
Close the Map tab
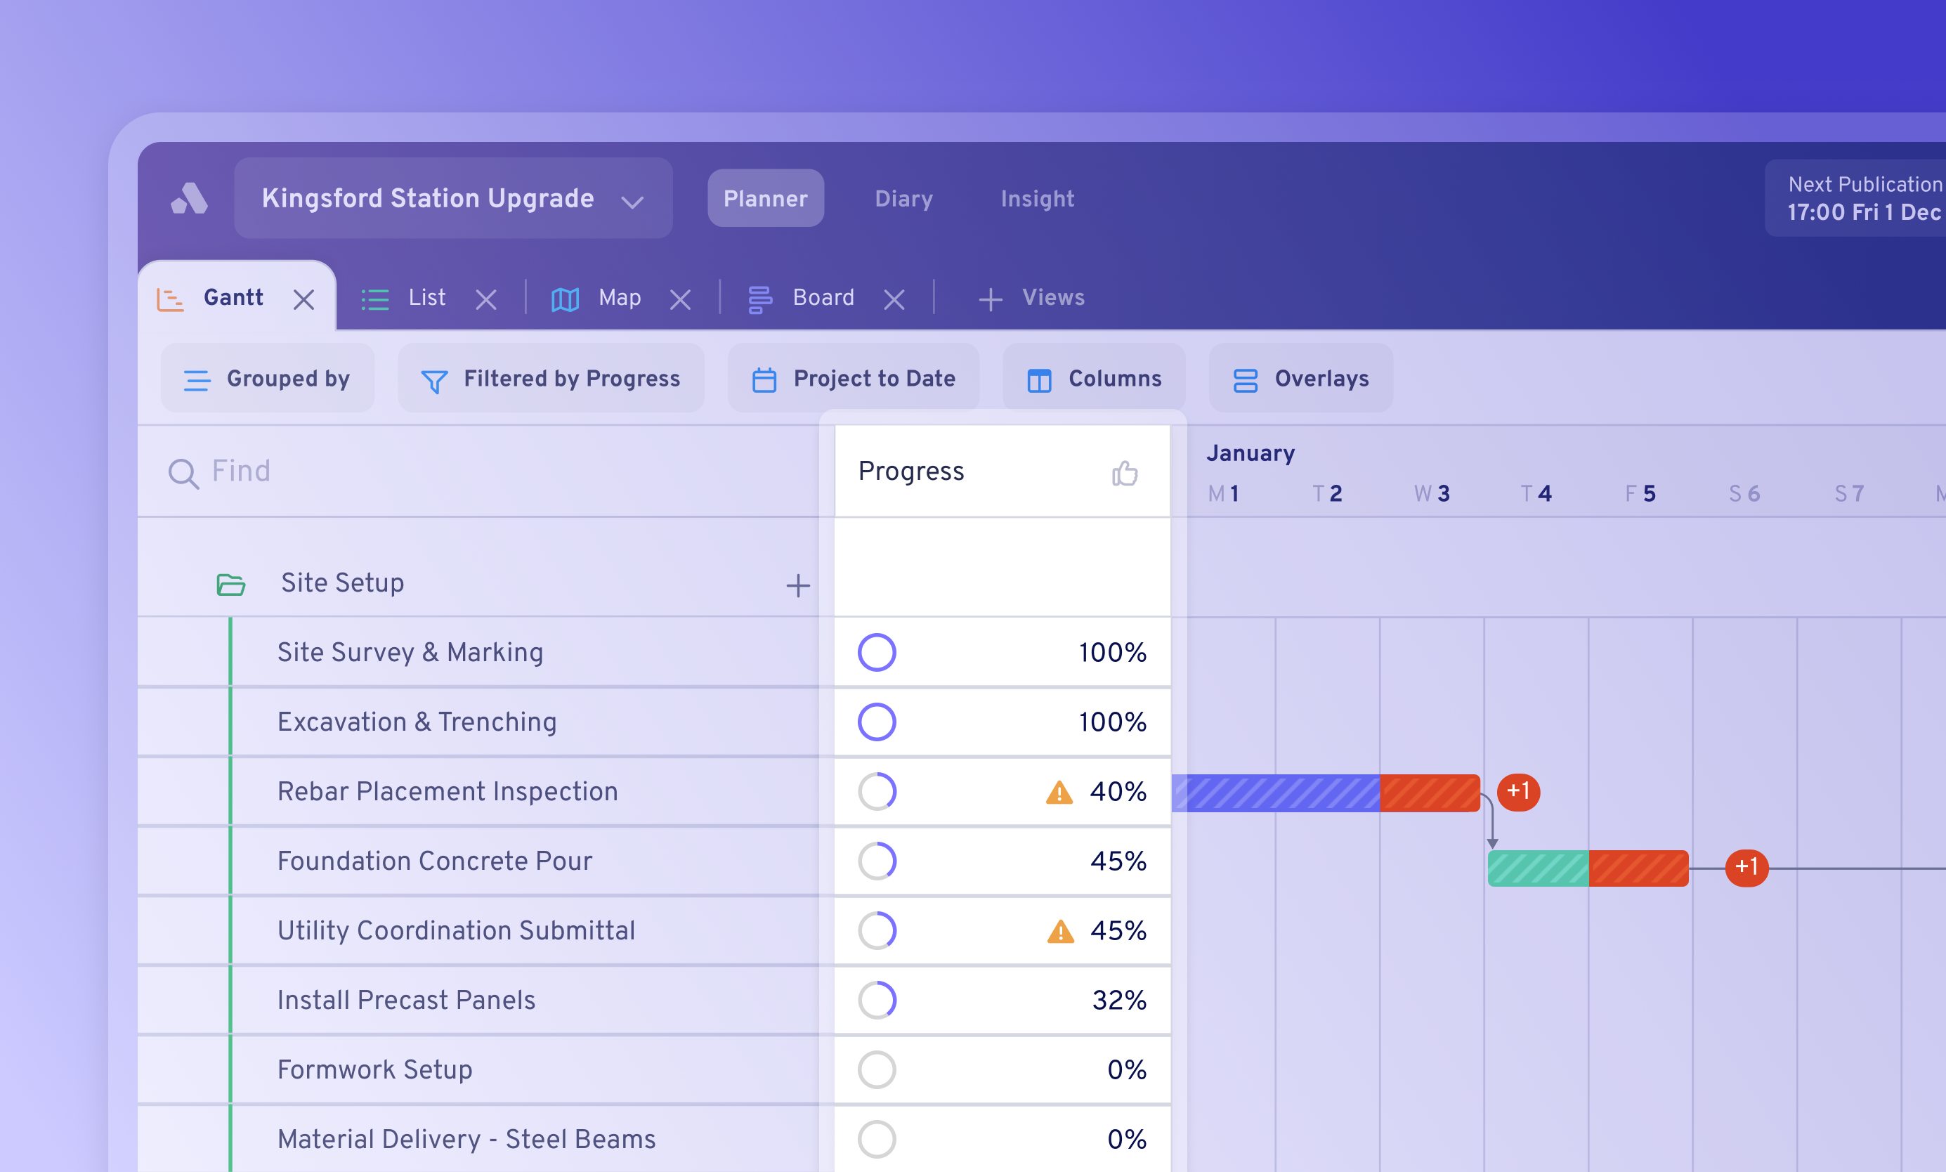pos(681,299)
